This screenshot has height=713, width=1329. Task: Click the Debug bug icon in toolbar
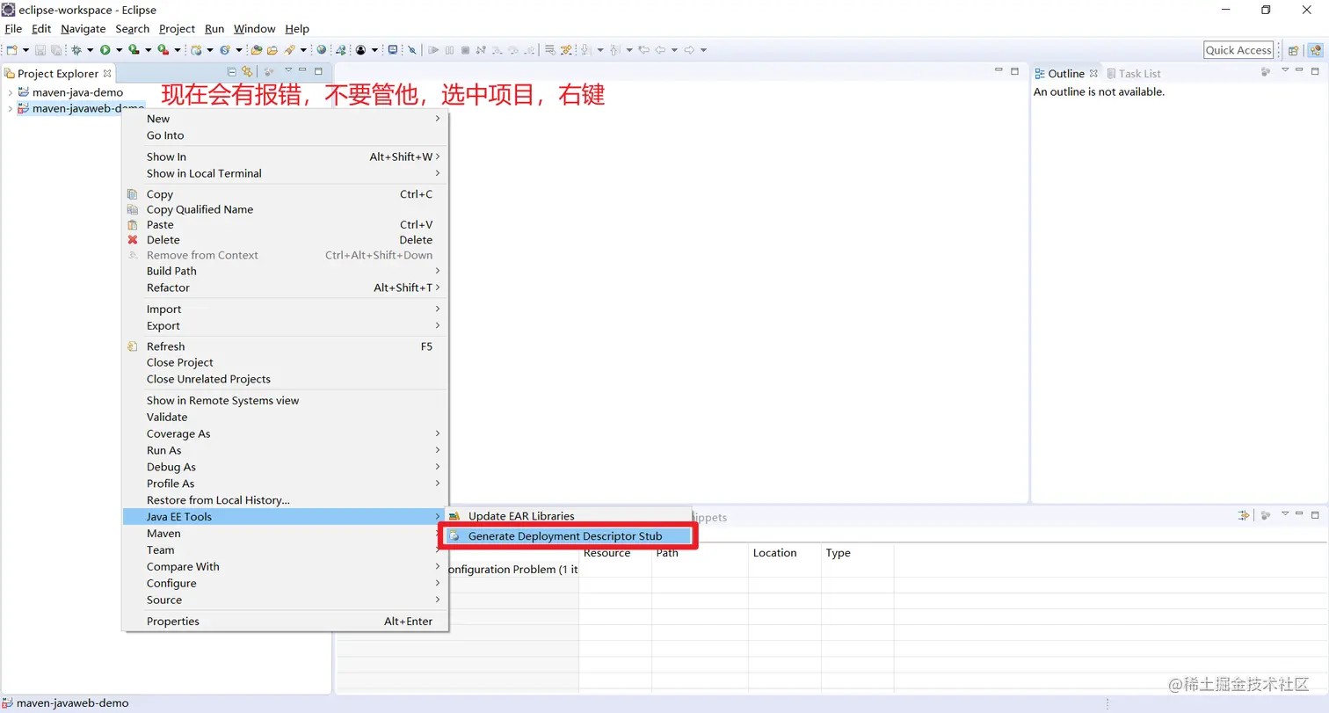click(x=76, y=50)
